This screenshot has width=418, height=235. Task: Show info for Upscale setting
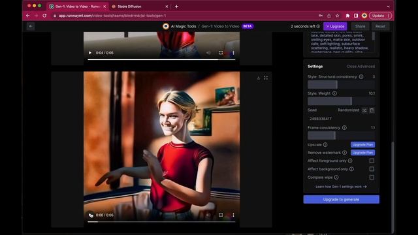click(325, 145)
